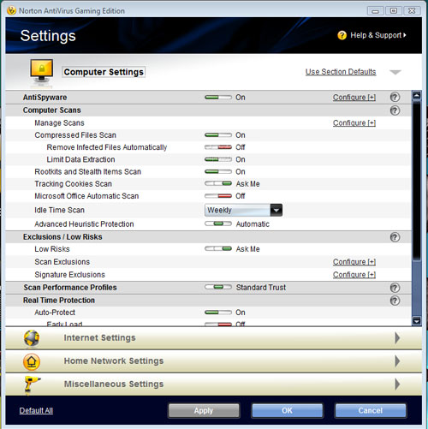Click the Standard Trust value text

coord(261,288)
